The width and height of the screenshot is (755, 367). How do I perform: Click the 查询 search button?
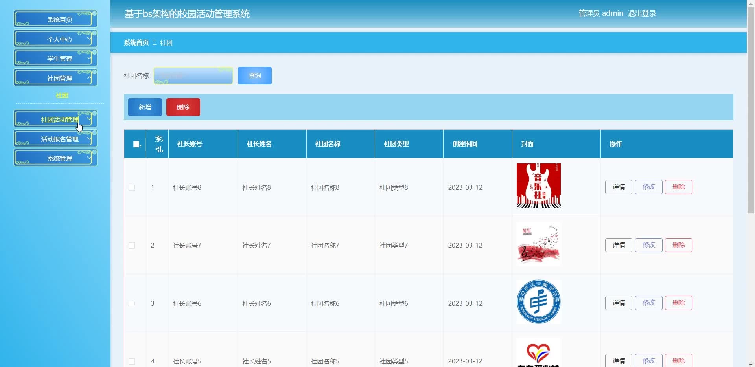pos(255,75)
